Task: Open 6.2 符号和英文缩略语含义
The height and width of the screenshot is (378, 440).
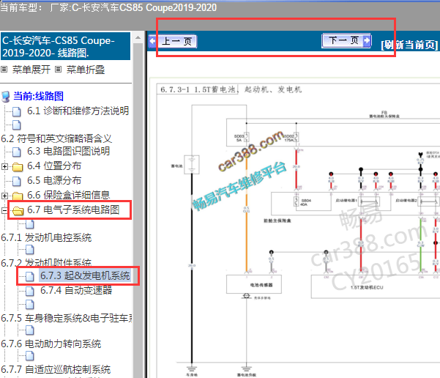Action: click(56, 138)
